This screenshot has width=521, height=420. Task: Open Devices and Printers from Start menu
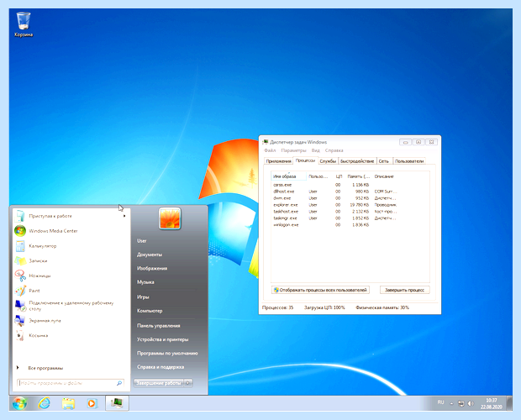click(163, 339)
